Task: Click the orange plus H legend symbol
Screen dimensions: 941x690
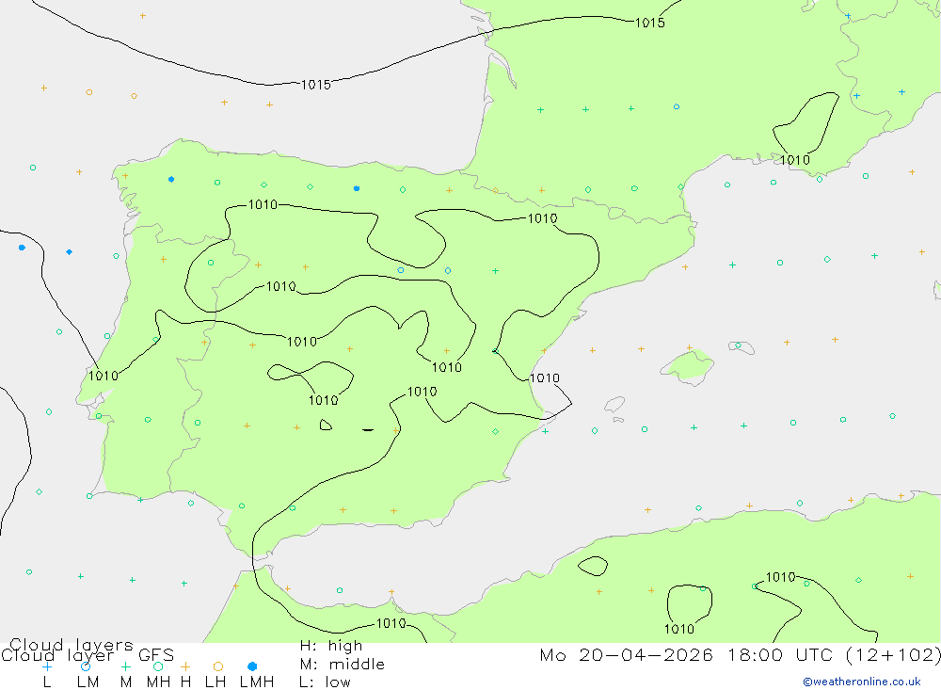Action: [185, 666]
